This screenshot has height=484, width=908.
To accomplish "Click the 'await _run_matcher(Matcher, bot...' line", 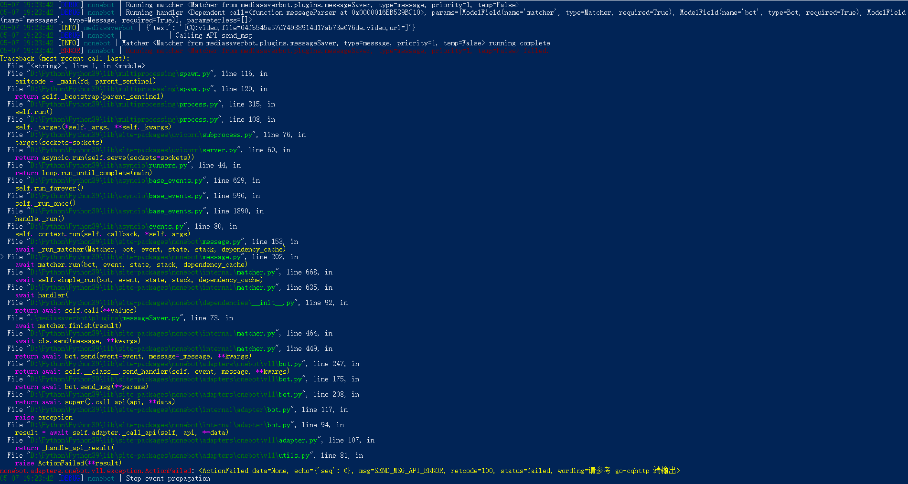I will coord(150,249).
